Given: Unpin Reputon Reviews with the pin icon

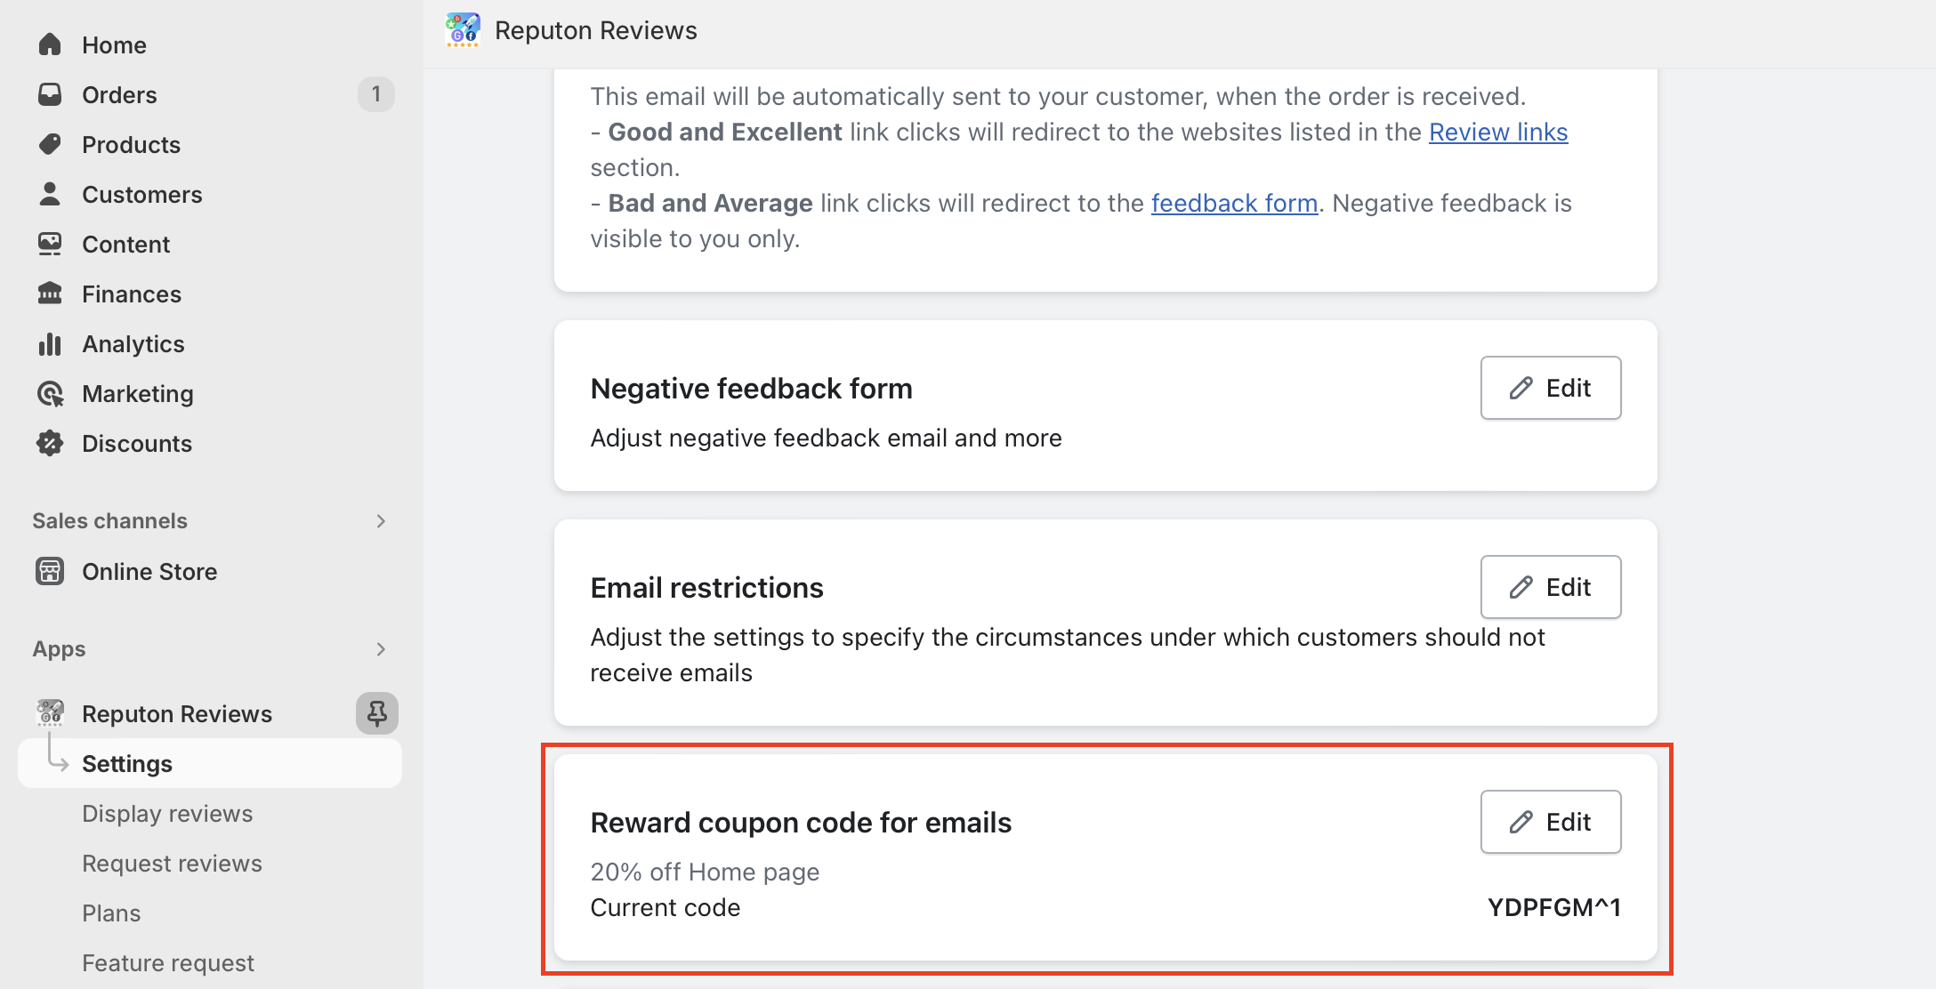Looking at the screenshot, I should coord(376,713).
